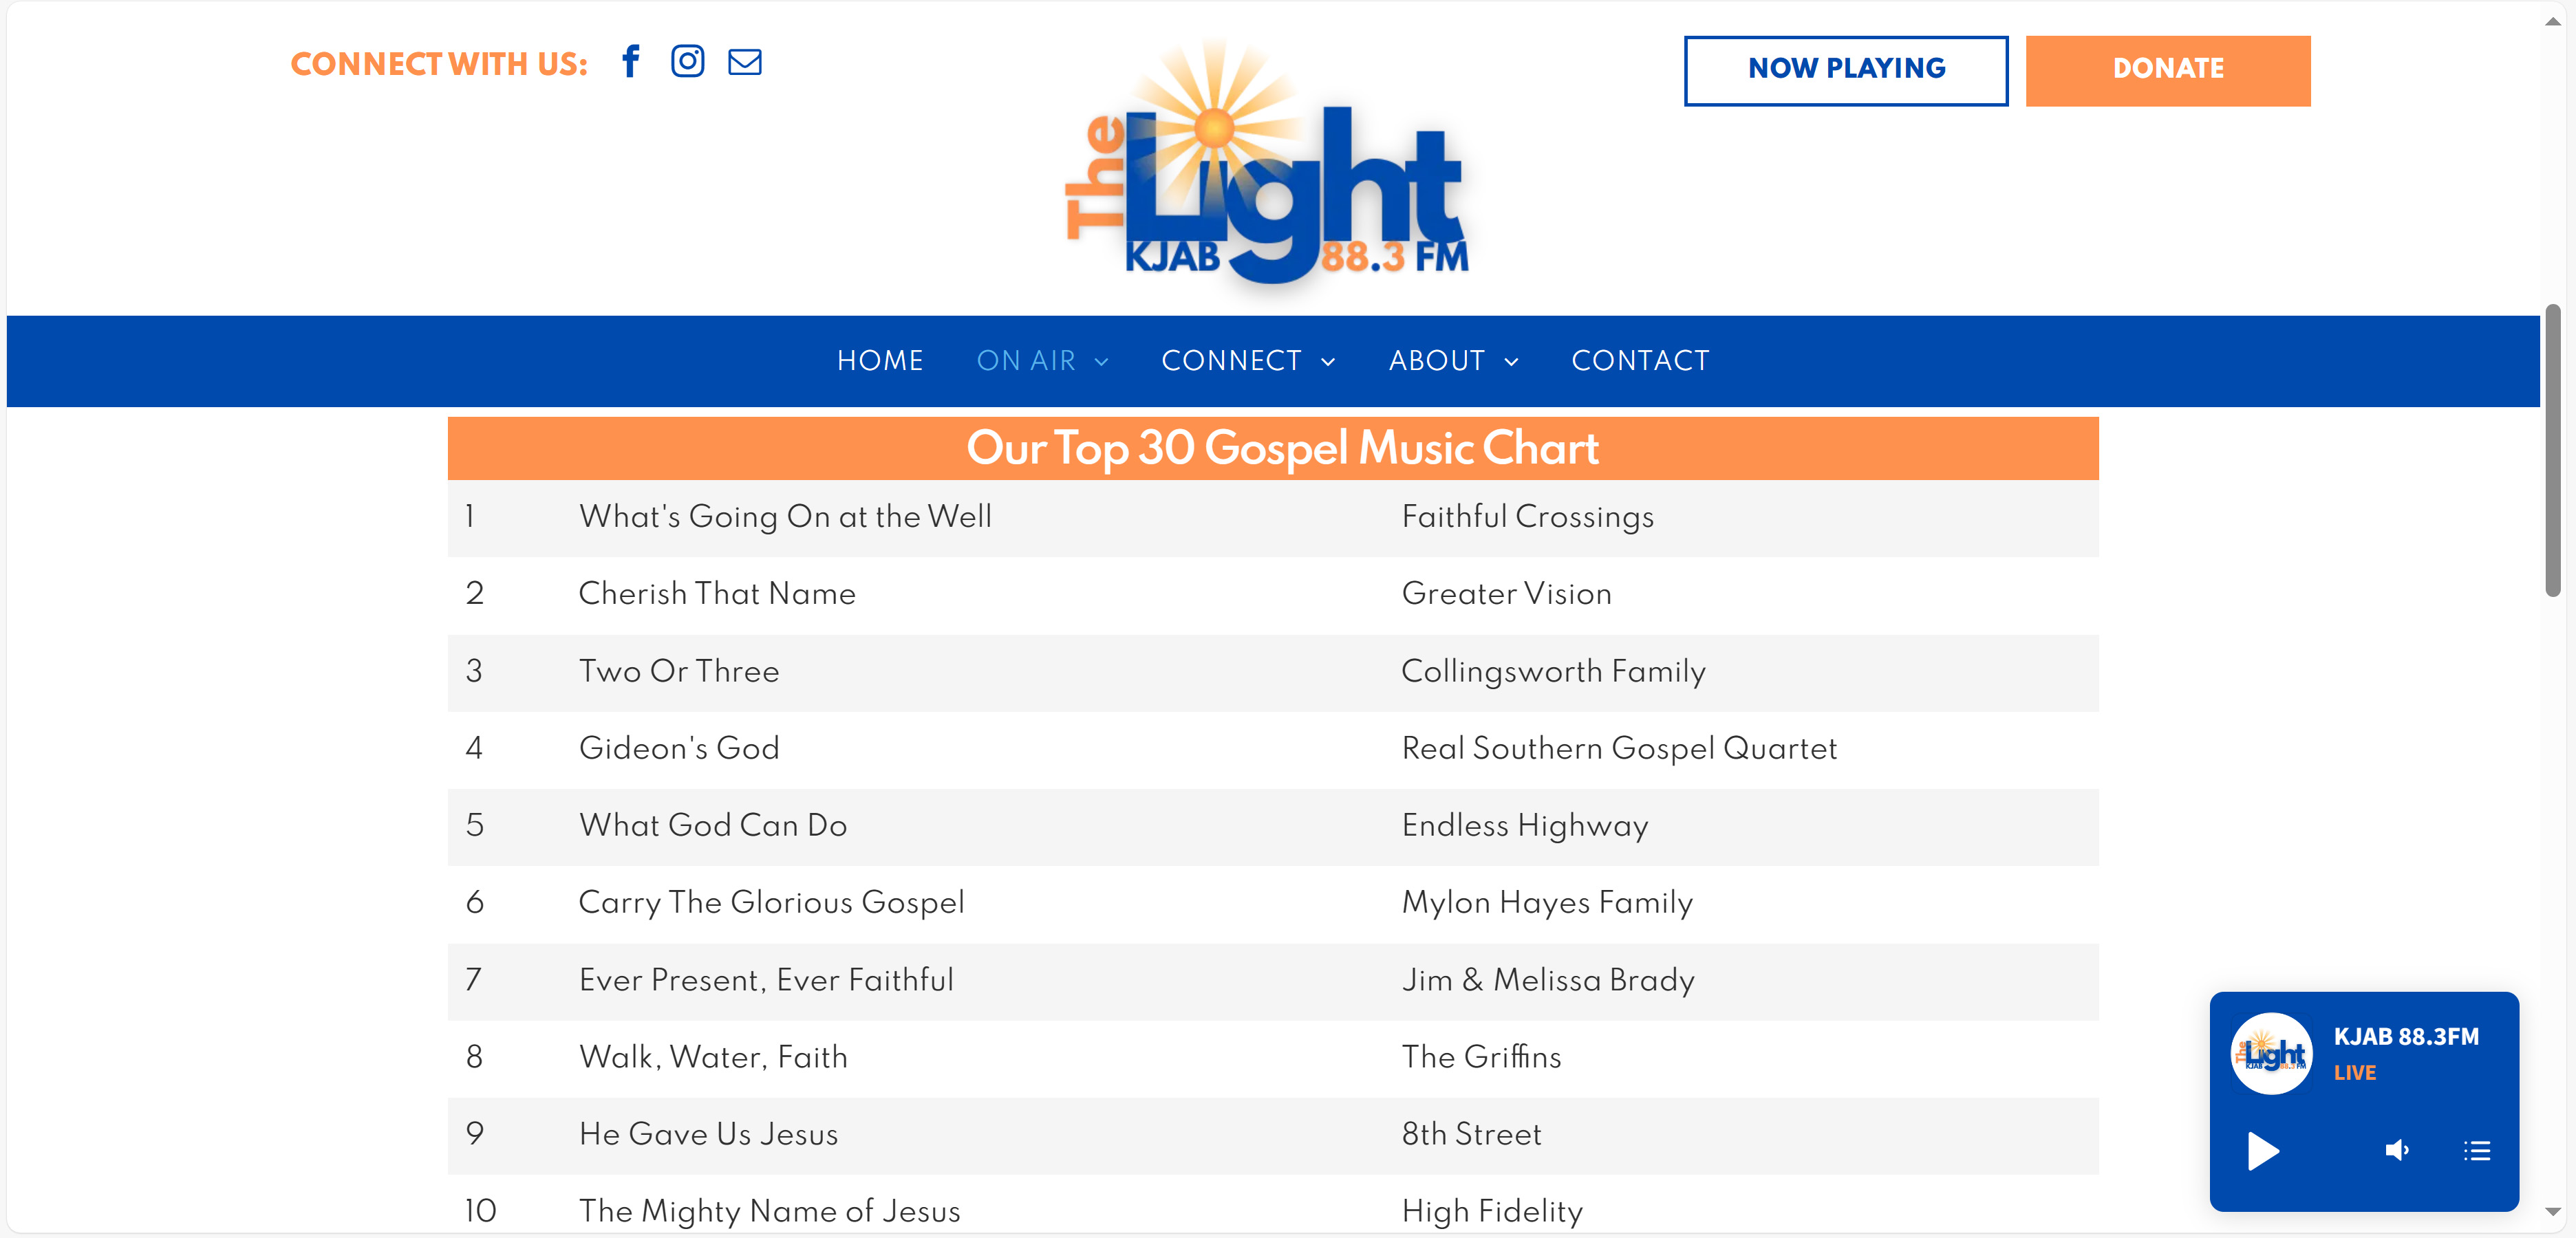Click the KJAB 88.3FM player title
Image resolution: width=2576 pixels, height=1238 pixels.
click(2405, 1036)
